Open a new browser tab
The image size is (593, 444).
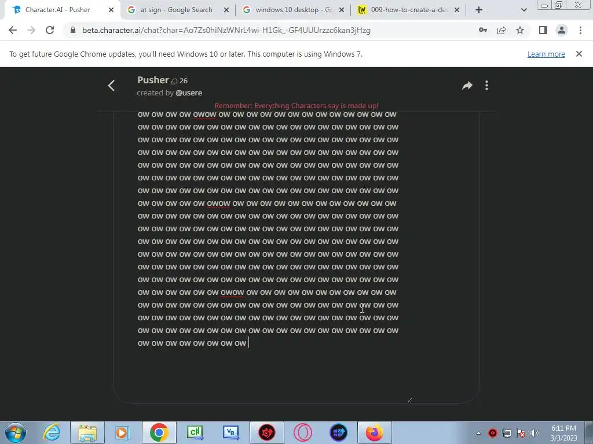click(479, 10)
